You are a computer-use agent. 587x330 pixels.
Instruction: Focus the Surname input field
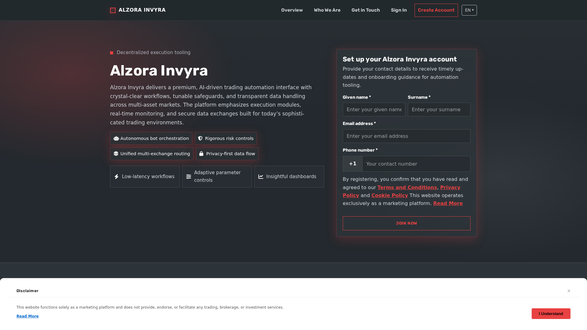(439, 109)
